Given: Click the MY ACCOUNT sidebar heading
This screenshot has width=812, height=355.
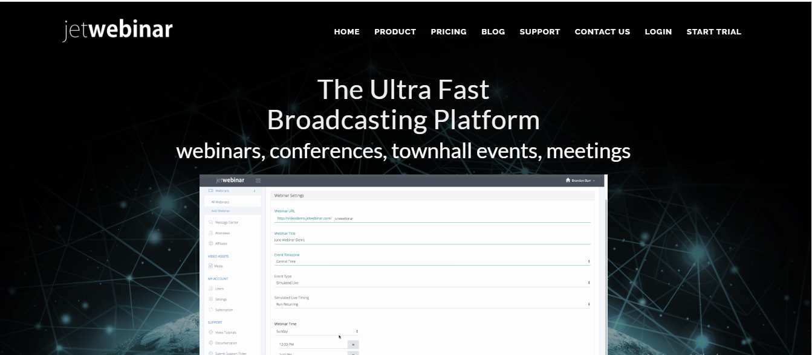Looking at the screenshot, I should pyautogui.click(x=218, y=279).
